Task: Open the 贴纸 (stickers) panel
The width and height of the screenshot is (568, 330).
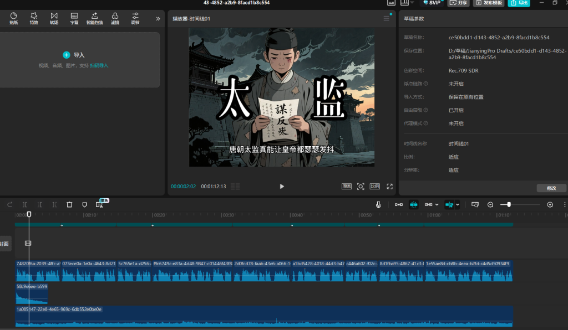Action: 14,18
